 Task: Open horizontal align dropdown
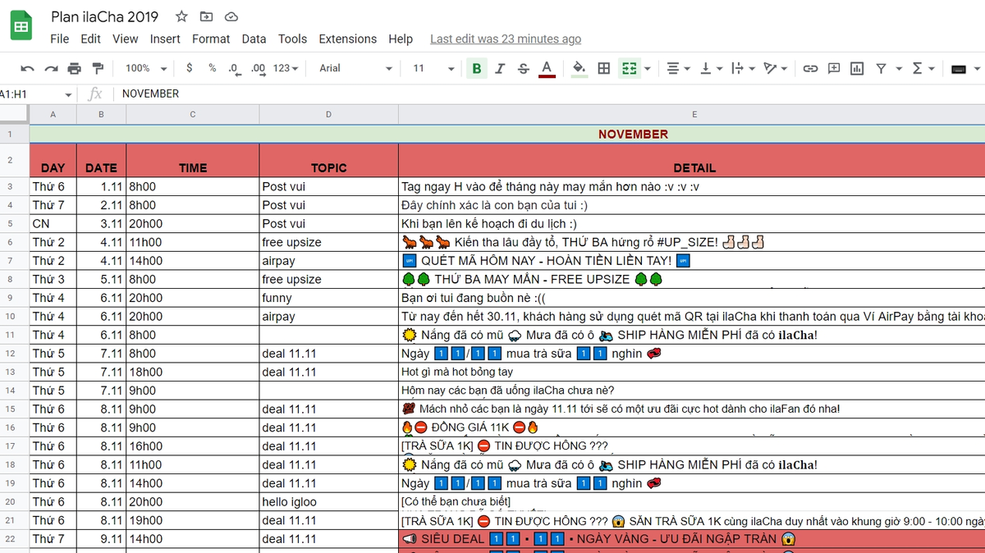[676, 68]
